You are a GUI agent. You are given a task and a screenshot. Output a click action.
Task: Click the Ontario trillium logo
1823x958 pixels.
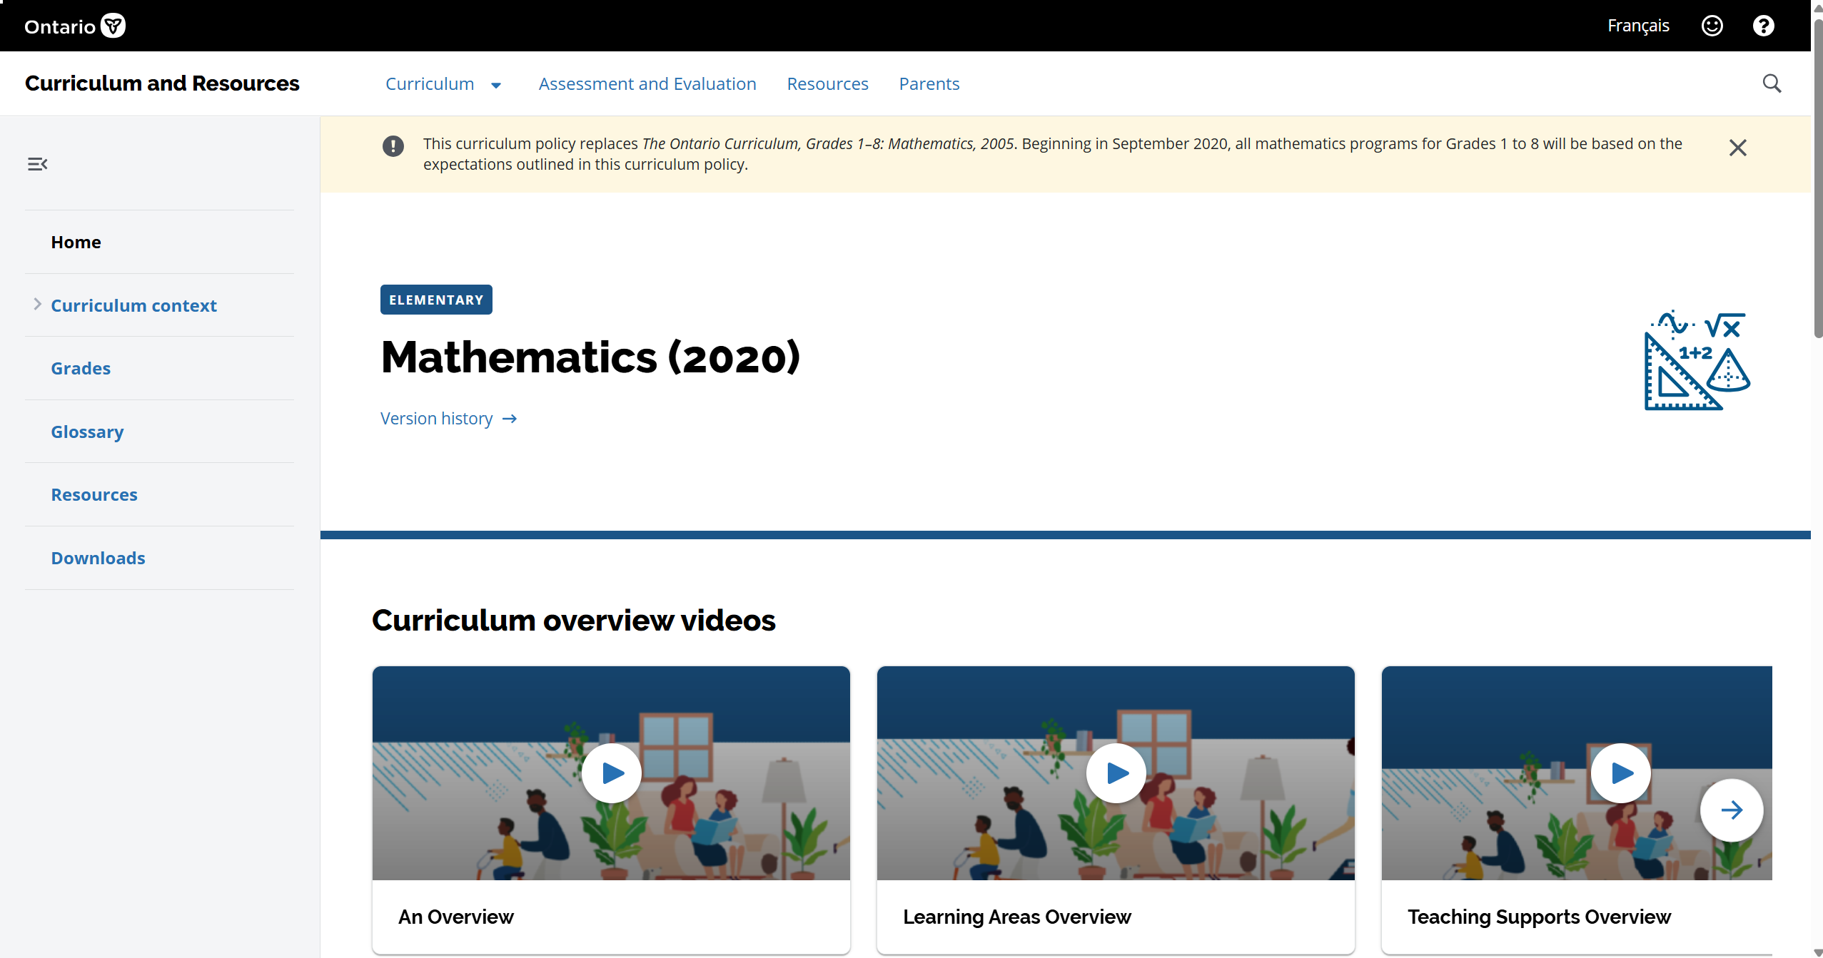click(x=75, y=26)
